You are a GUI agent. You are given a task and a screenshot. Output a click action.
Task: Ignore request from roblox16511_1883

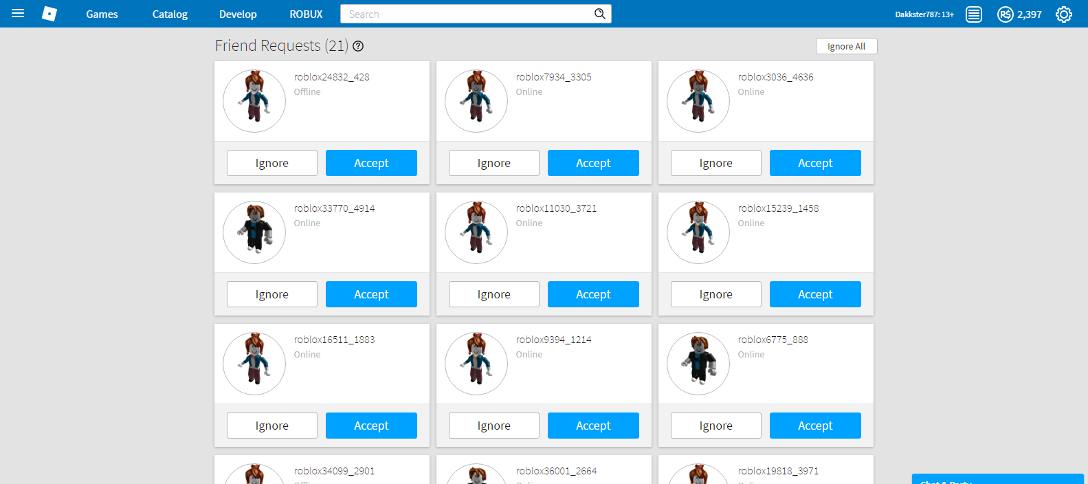[272, 426]
